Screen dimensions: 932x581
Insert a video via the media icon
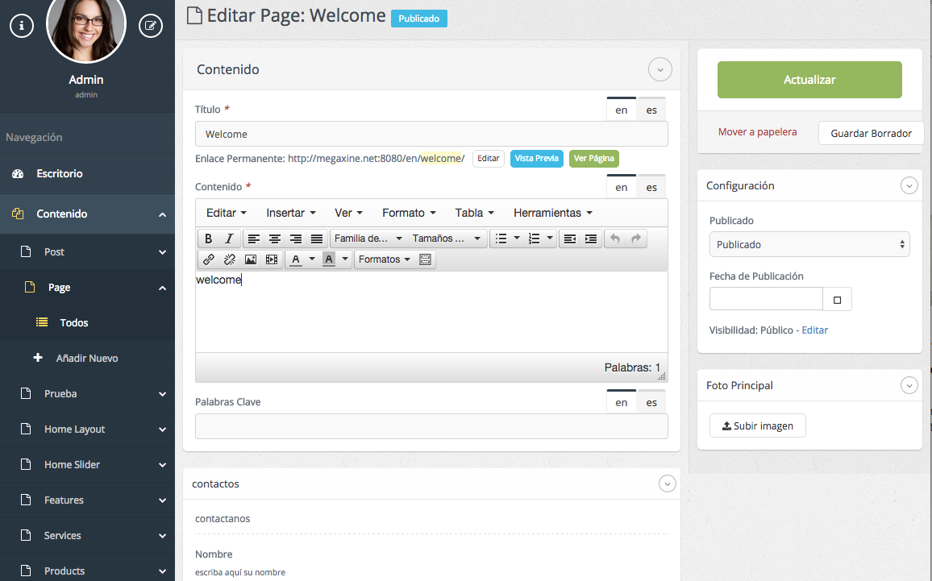272,259
